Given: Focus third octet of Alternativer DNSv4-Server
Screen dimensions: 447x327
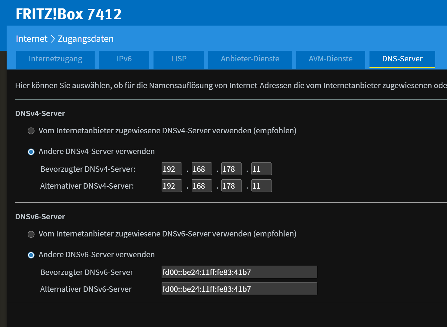Looking at the screenshot, I should coord(231,186).
